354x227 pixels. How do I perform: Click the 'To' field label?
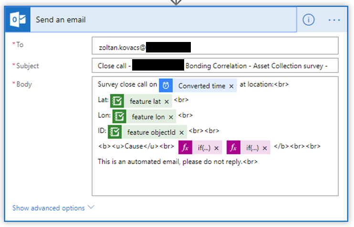click(20, 44)
